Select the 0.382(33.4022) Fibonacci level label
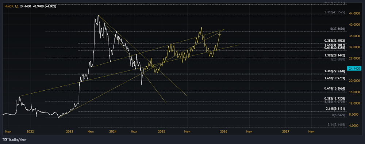The image size is (365, 144). point(335,41)
